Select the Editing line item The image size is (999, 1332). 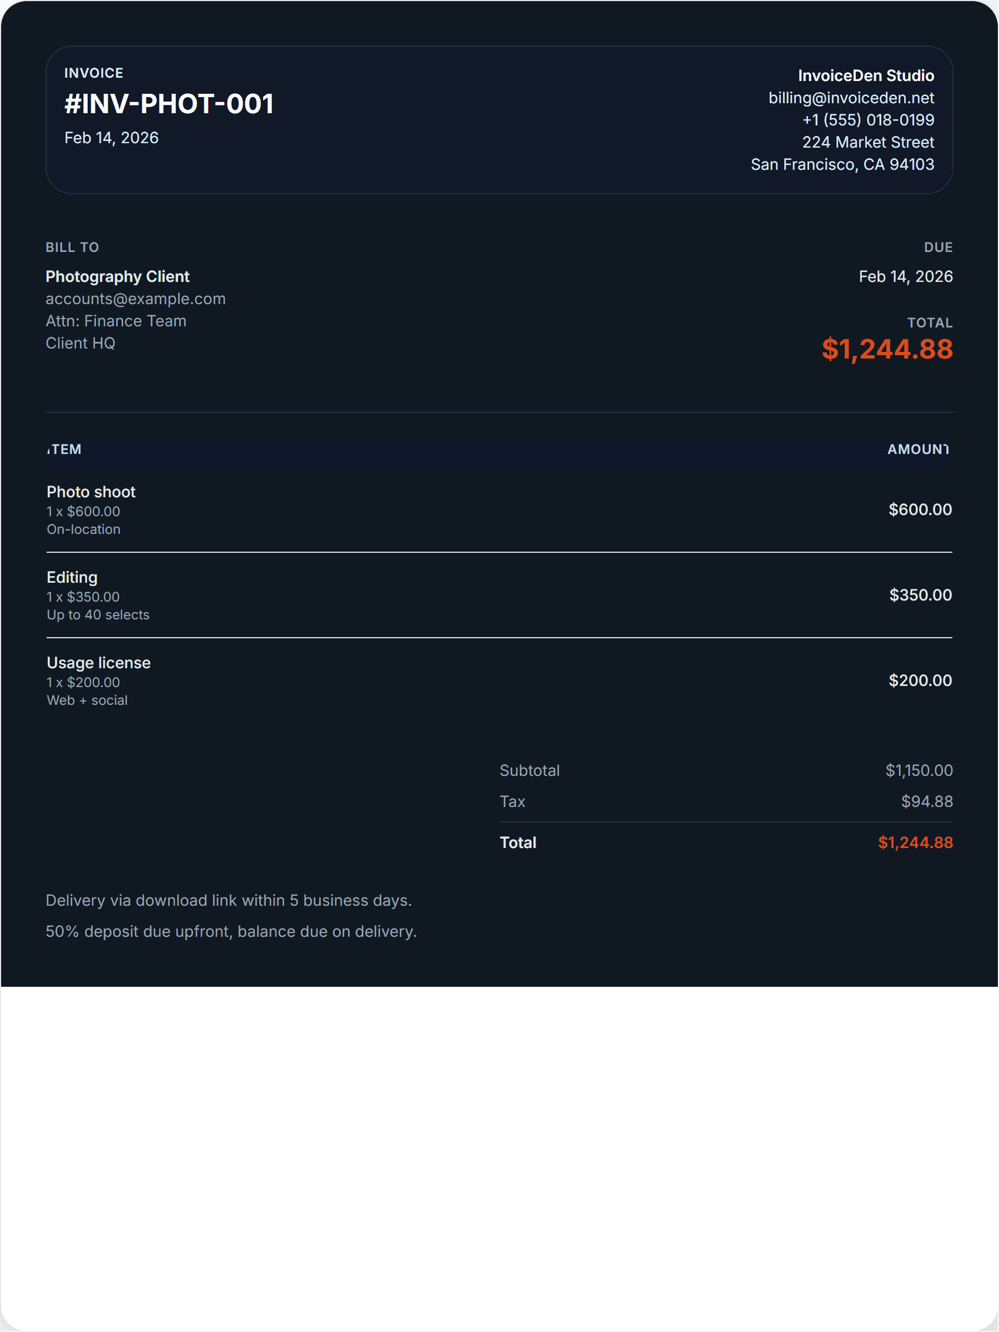(x=72, y=578)
